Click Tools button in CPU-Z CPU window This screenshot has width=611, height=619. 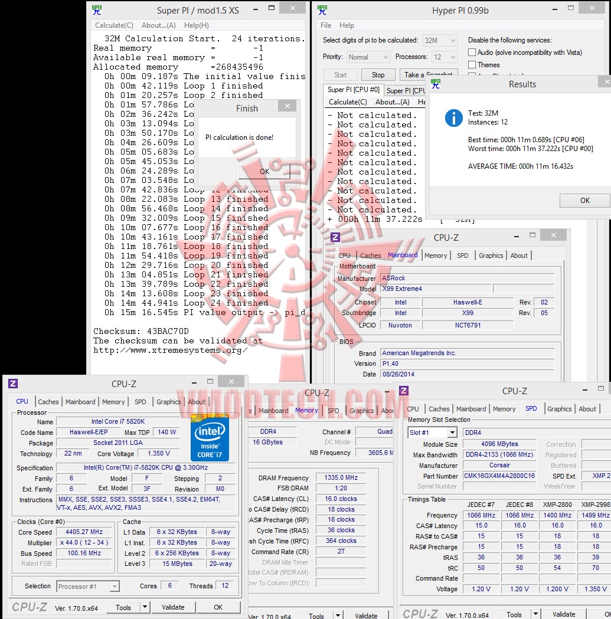(123, 607)
